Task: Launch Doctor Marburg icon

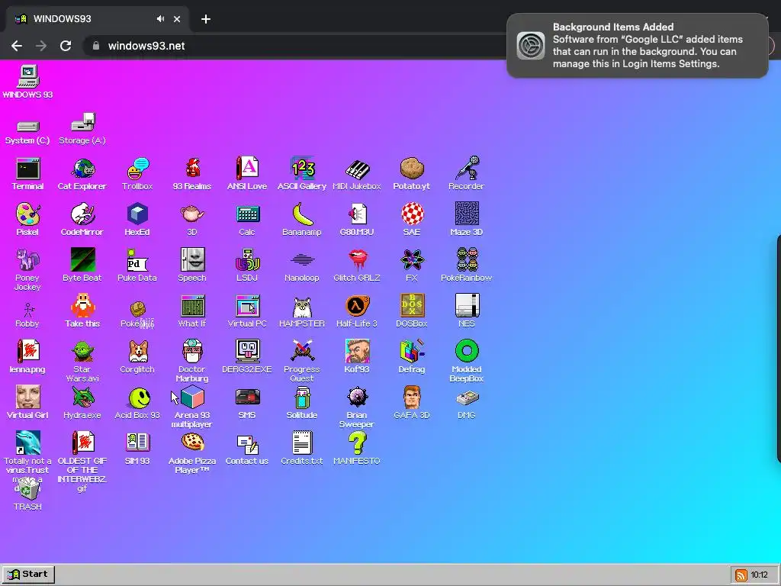Action: click(x=192, y=351)
